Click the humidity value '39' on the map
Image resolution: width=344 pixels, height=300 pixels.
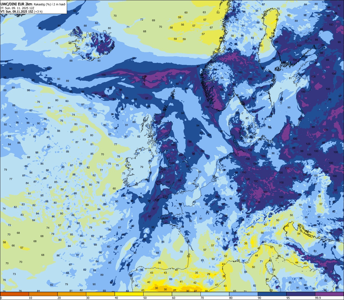(206, 291)
